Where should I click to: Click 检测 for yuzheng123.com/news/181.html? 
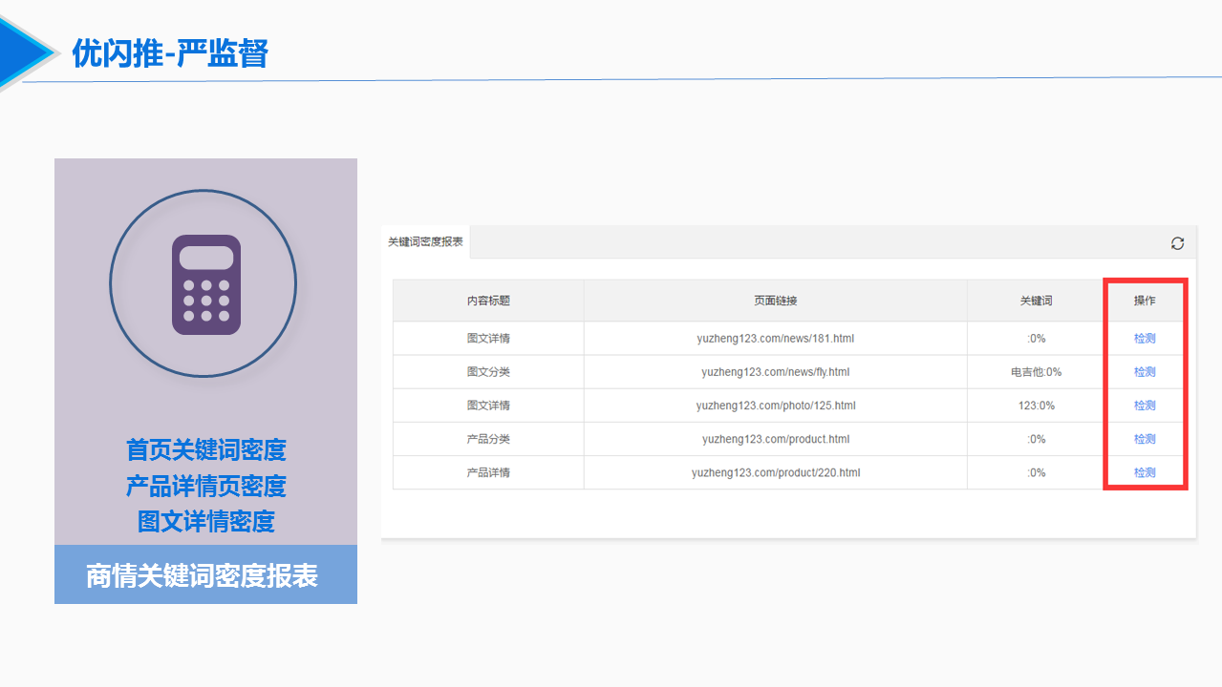(x=1145, y=339)
